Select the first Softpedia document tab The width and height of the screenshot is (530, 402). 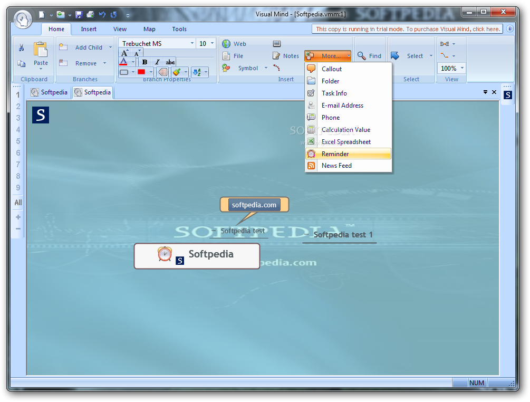[50, 92]
